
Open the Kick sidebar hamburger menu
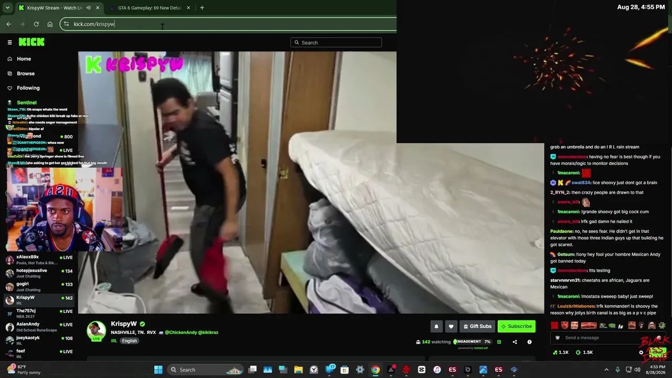coord(9,43)
